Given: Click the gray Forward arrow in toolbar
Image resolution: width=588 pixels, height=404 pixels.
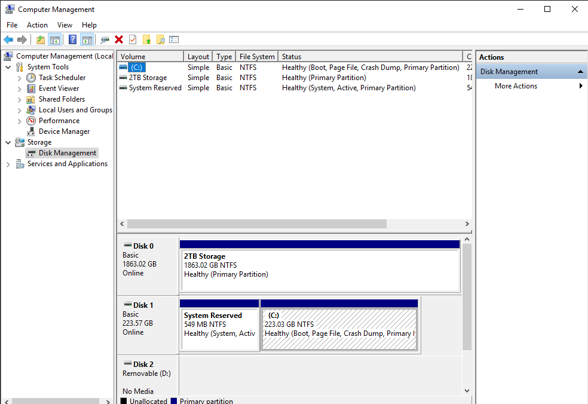Looking at the screenshot, I should 22,39.
